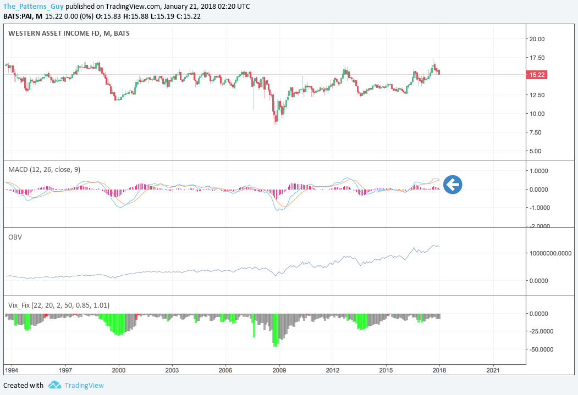Select the MACD (12, 26, close, 9) indicator label

pos(44,169)
